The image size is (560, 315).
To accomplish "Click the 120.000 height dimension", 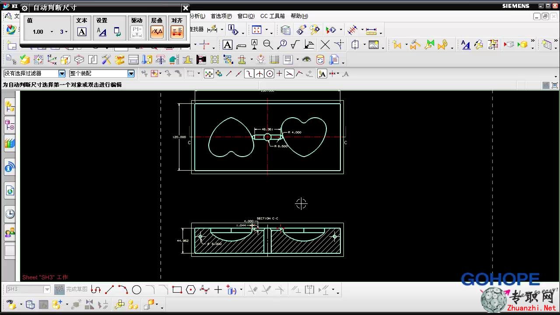I will (x=179, y=137).
